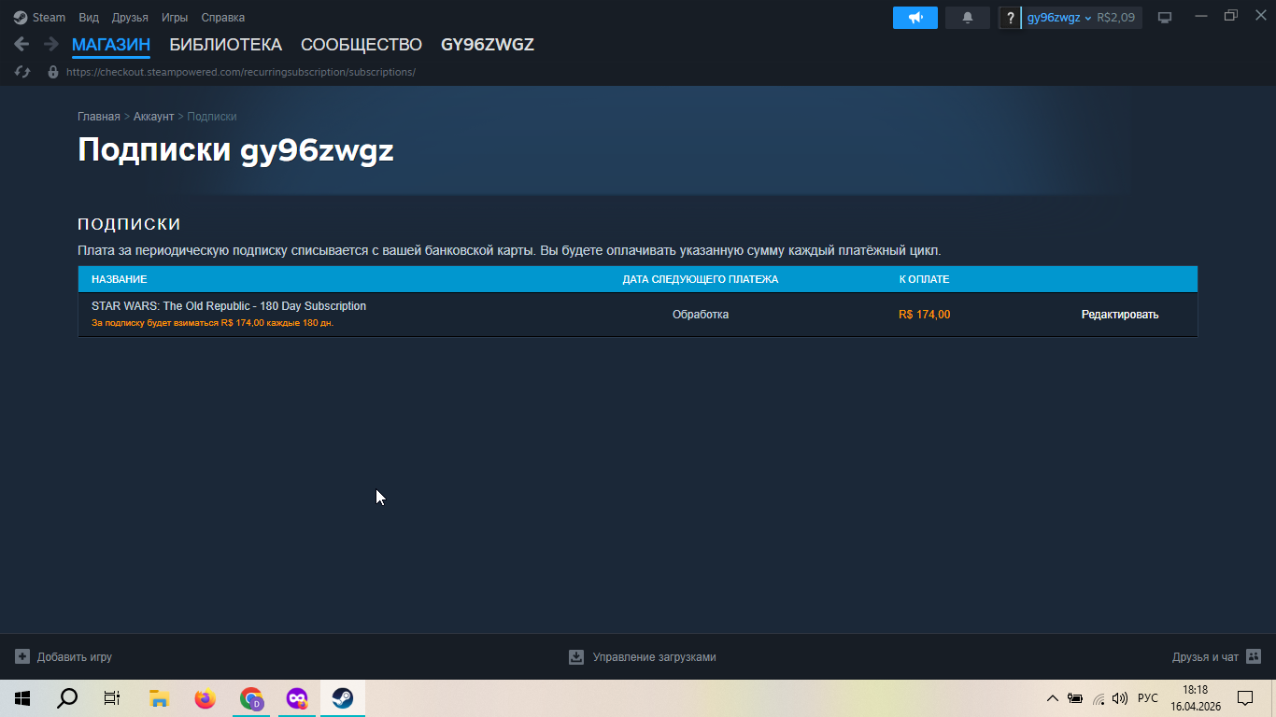Screen dimensions: 1276x717
Task: Open the announcements megaphone button
Action: pyautogui.click(x=915, y=18)
